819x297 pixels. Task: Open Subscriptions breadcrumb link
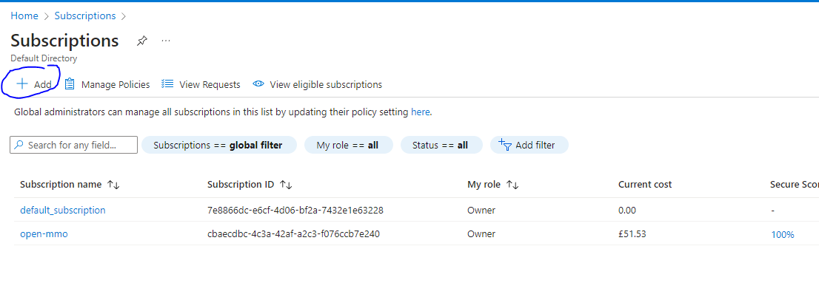pyautogui.click(x=85, y=16)
